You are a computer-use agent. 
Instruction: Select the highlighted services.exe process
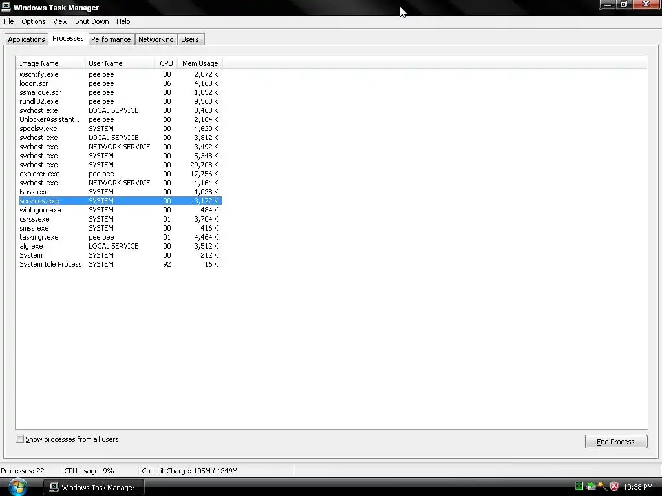pos(120,201)
